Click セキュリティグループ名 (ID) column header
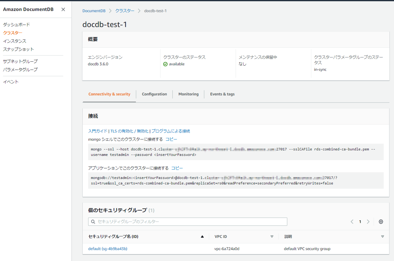Viewport: 394px width, 261px height. [x=113, y=236]
